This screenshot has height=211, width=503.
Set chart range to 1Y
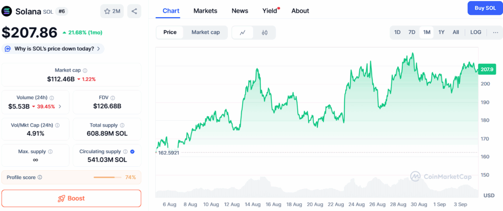click(442, 32)
